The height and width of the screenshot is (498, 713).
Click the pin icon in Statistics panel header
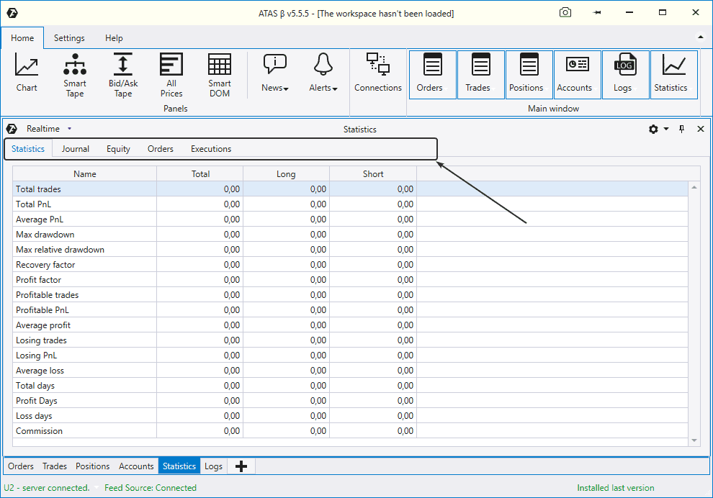tap(682, 129)
